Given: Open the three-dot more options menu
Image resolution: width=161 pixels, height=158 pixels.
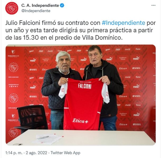Looking at the screenshot, I should click(153, 5).
